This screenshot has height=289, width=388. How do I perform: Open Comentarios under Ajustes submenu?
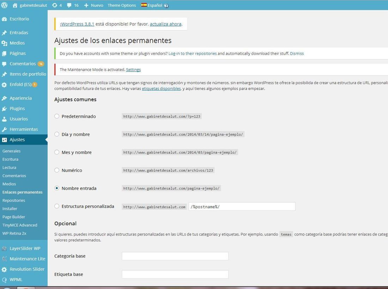tap(14, 176)
